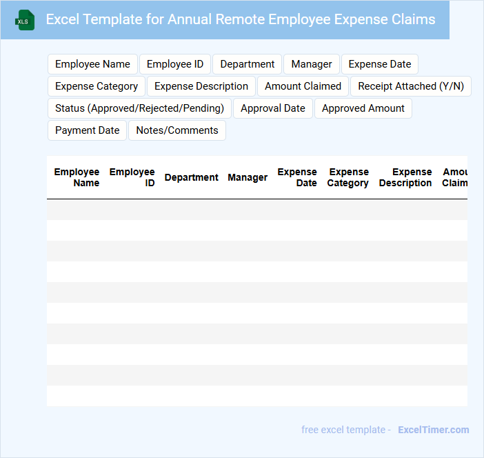Select the Expense Description tag

pos(201,86)
